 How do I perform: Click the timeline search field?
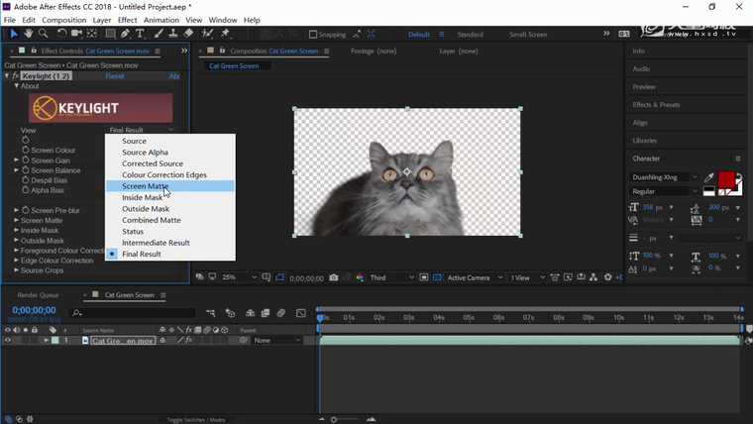pyautogui.click(x=134, y=313)
